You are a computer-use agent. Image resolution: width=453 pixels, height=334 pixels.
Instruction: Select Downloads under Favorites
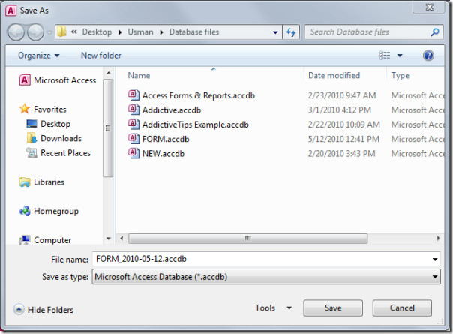pos(54,138)
